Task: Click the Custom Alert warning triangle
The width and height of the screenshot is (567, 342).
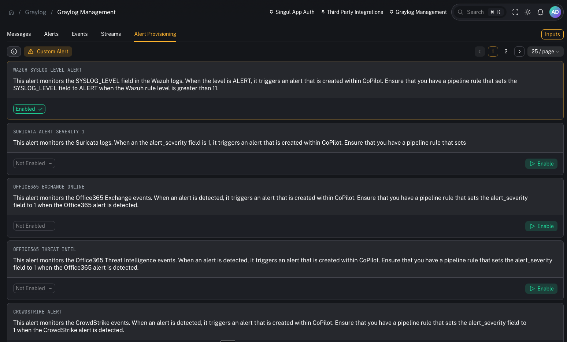Action: point(30,52)
